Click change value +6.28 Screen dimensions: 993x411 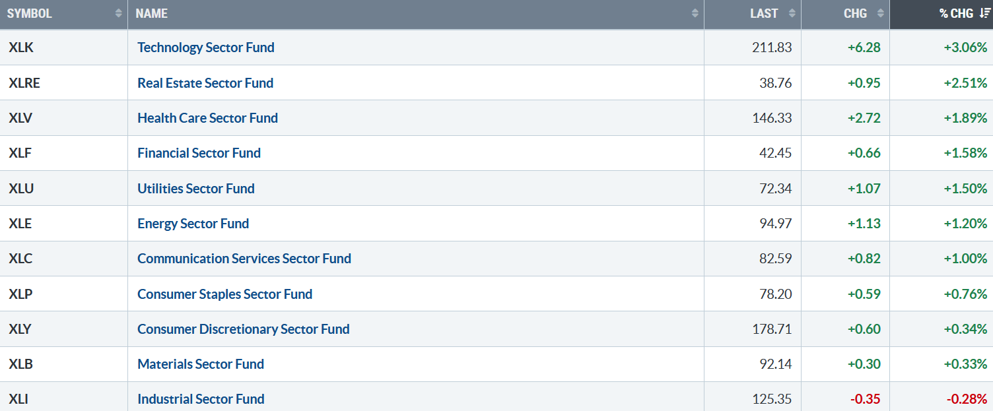[x=864, y=47]
